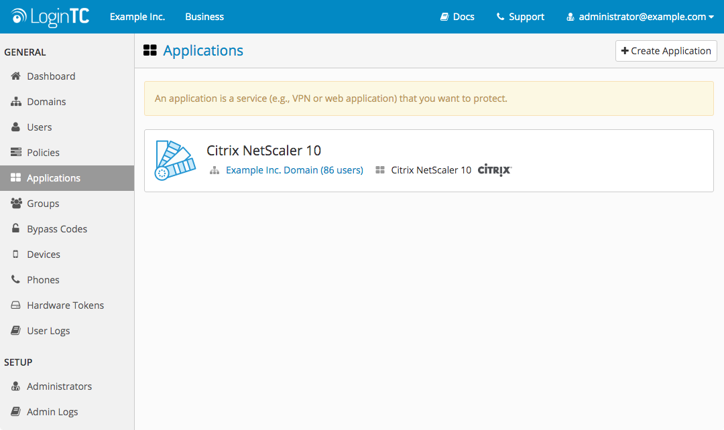The width and height of the screenshot is (724, 430).
Task: Click the Applications grid icon in sidebar
Action: [x=15, y=177]
